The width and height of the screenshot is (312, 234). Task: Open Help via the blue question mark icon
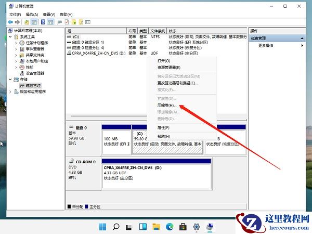43,22
